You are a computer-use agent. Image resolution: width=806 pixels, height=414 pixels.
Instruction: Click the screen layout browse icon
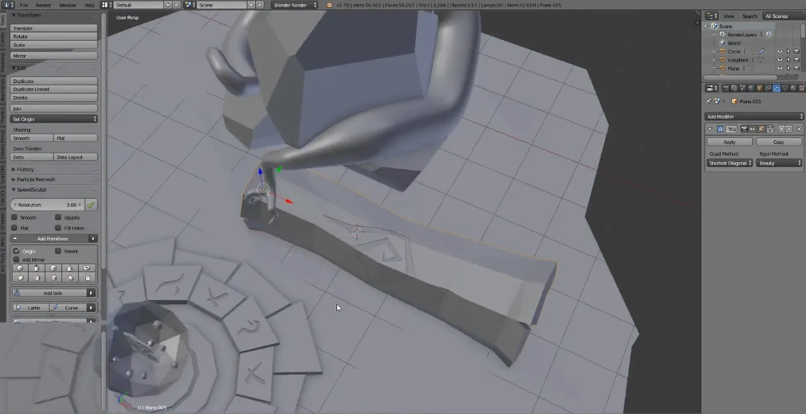click(x=106, y=5)
